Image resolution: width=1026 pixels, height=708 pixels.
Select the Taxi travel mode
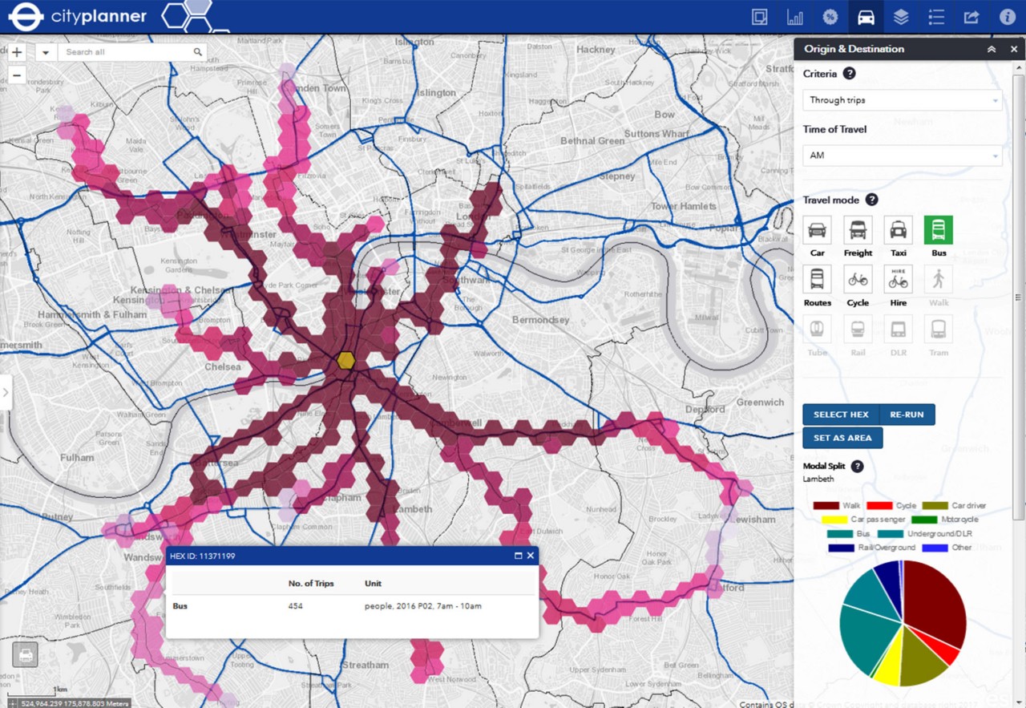tap(899, 230)
